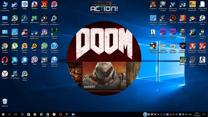Open the MediaGet shortcut
The image size is (208, 117).
[x=25, y=19]
